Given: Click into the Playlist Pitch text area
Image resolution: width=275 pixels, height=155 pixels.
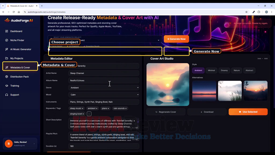Looking at the screenshot, I should [x=104, y=136].
